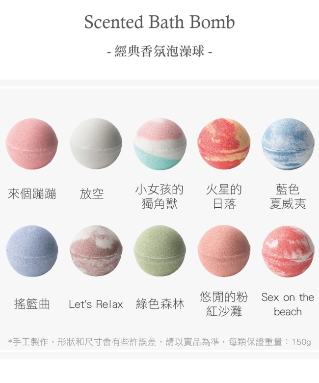Select the red-yellow Mars sunset bath bomb

click(x=224, y=143)
